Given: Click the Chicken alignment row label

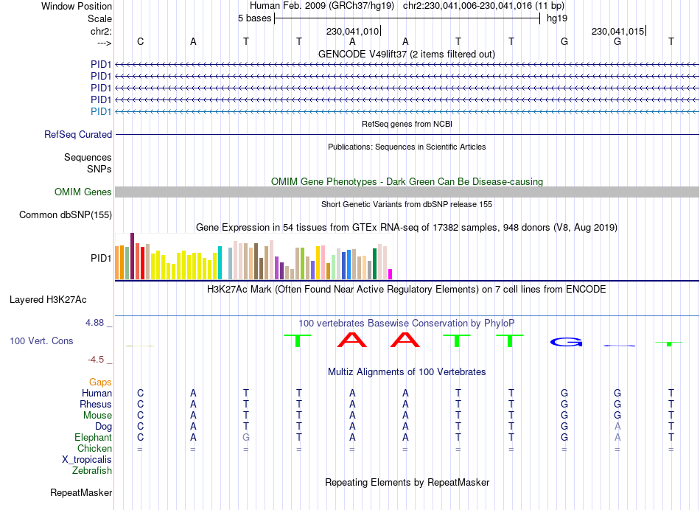Looking at the screenshot, I should 94,448.
